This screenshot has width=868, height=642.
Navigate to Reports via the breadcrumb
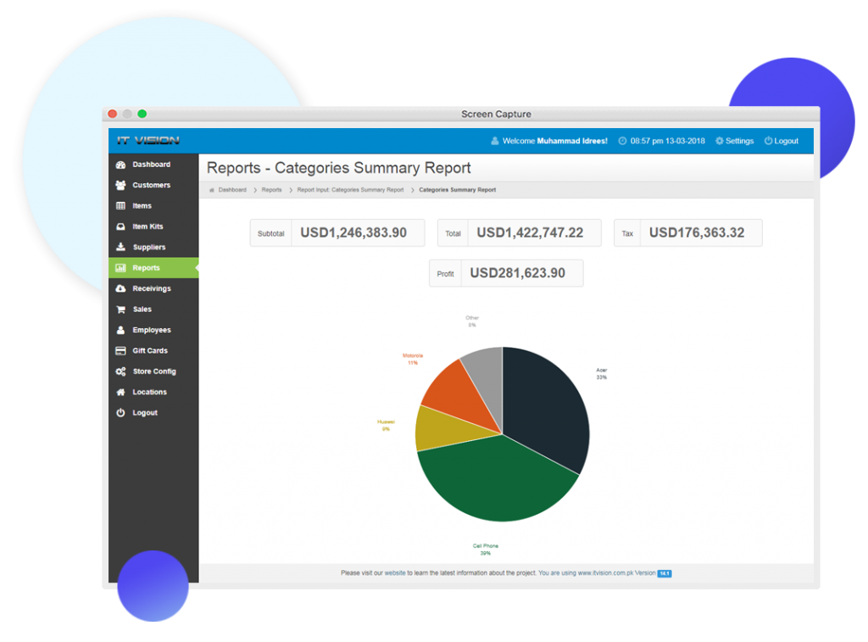271,190
